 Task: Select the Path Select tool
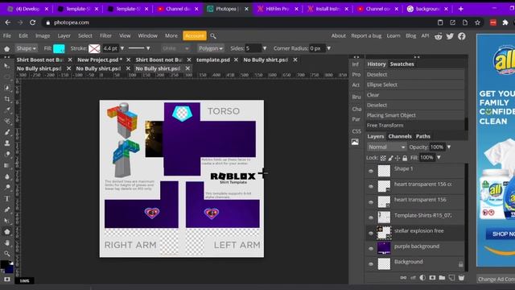coord(7,221)
